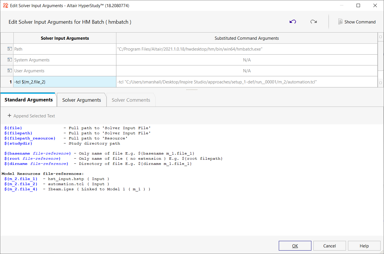Open Help for this dialog
The width and height of the screenshot is (384, 254).
(x=364, y=246)
